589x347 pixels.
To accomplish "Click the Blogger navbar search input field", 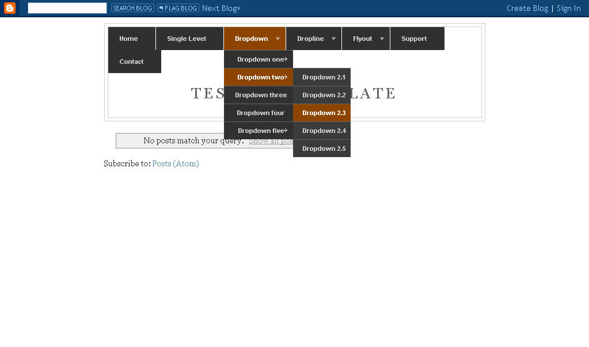I will (67, 8).
